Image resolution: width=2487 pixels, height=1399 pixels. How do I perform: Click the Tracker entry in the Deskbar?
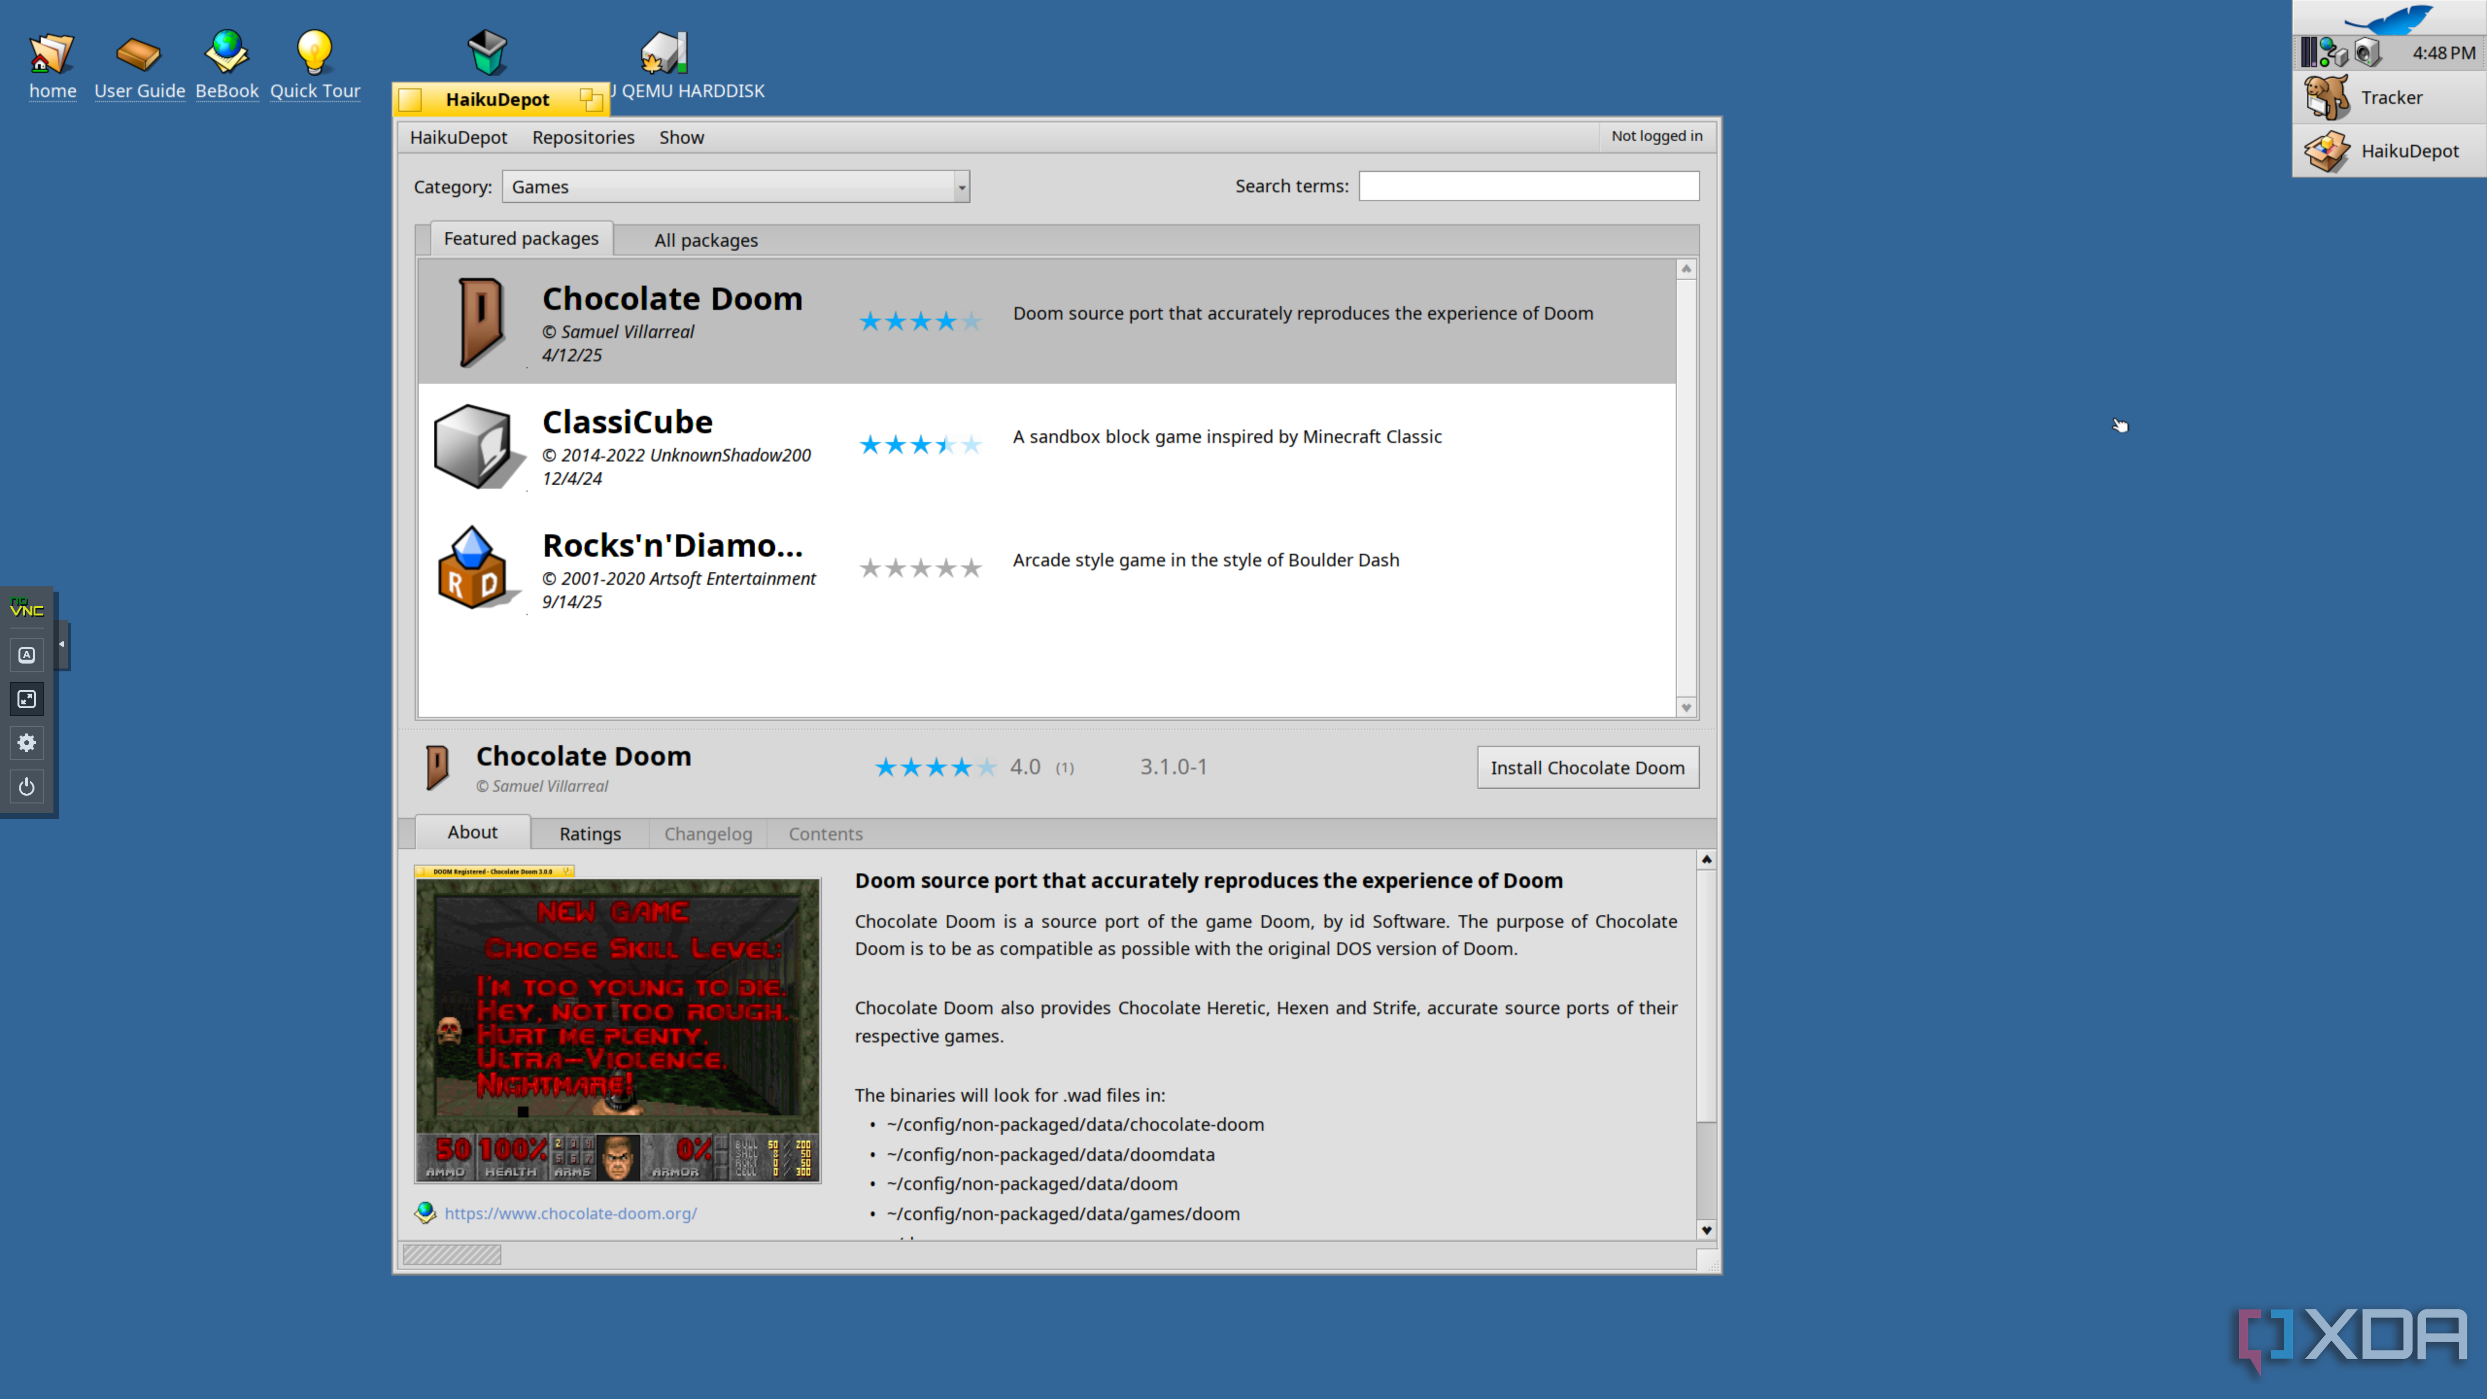pyautogui.click(x=2390, y=98)
